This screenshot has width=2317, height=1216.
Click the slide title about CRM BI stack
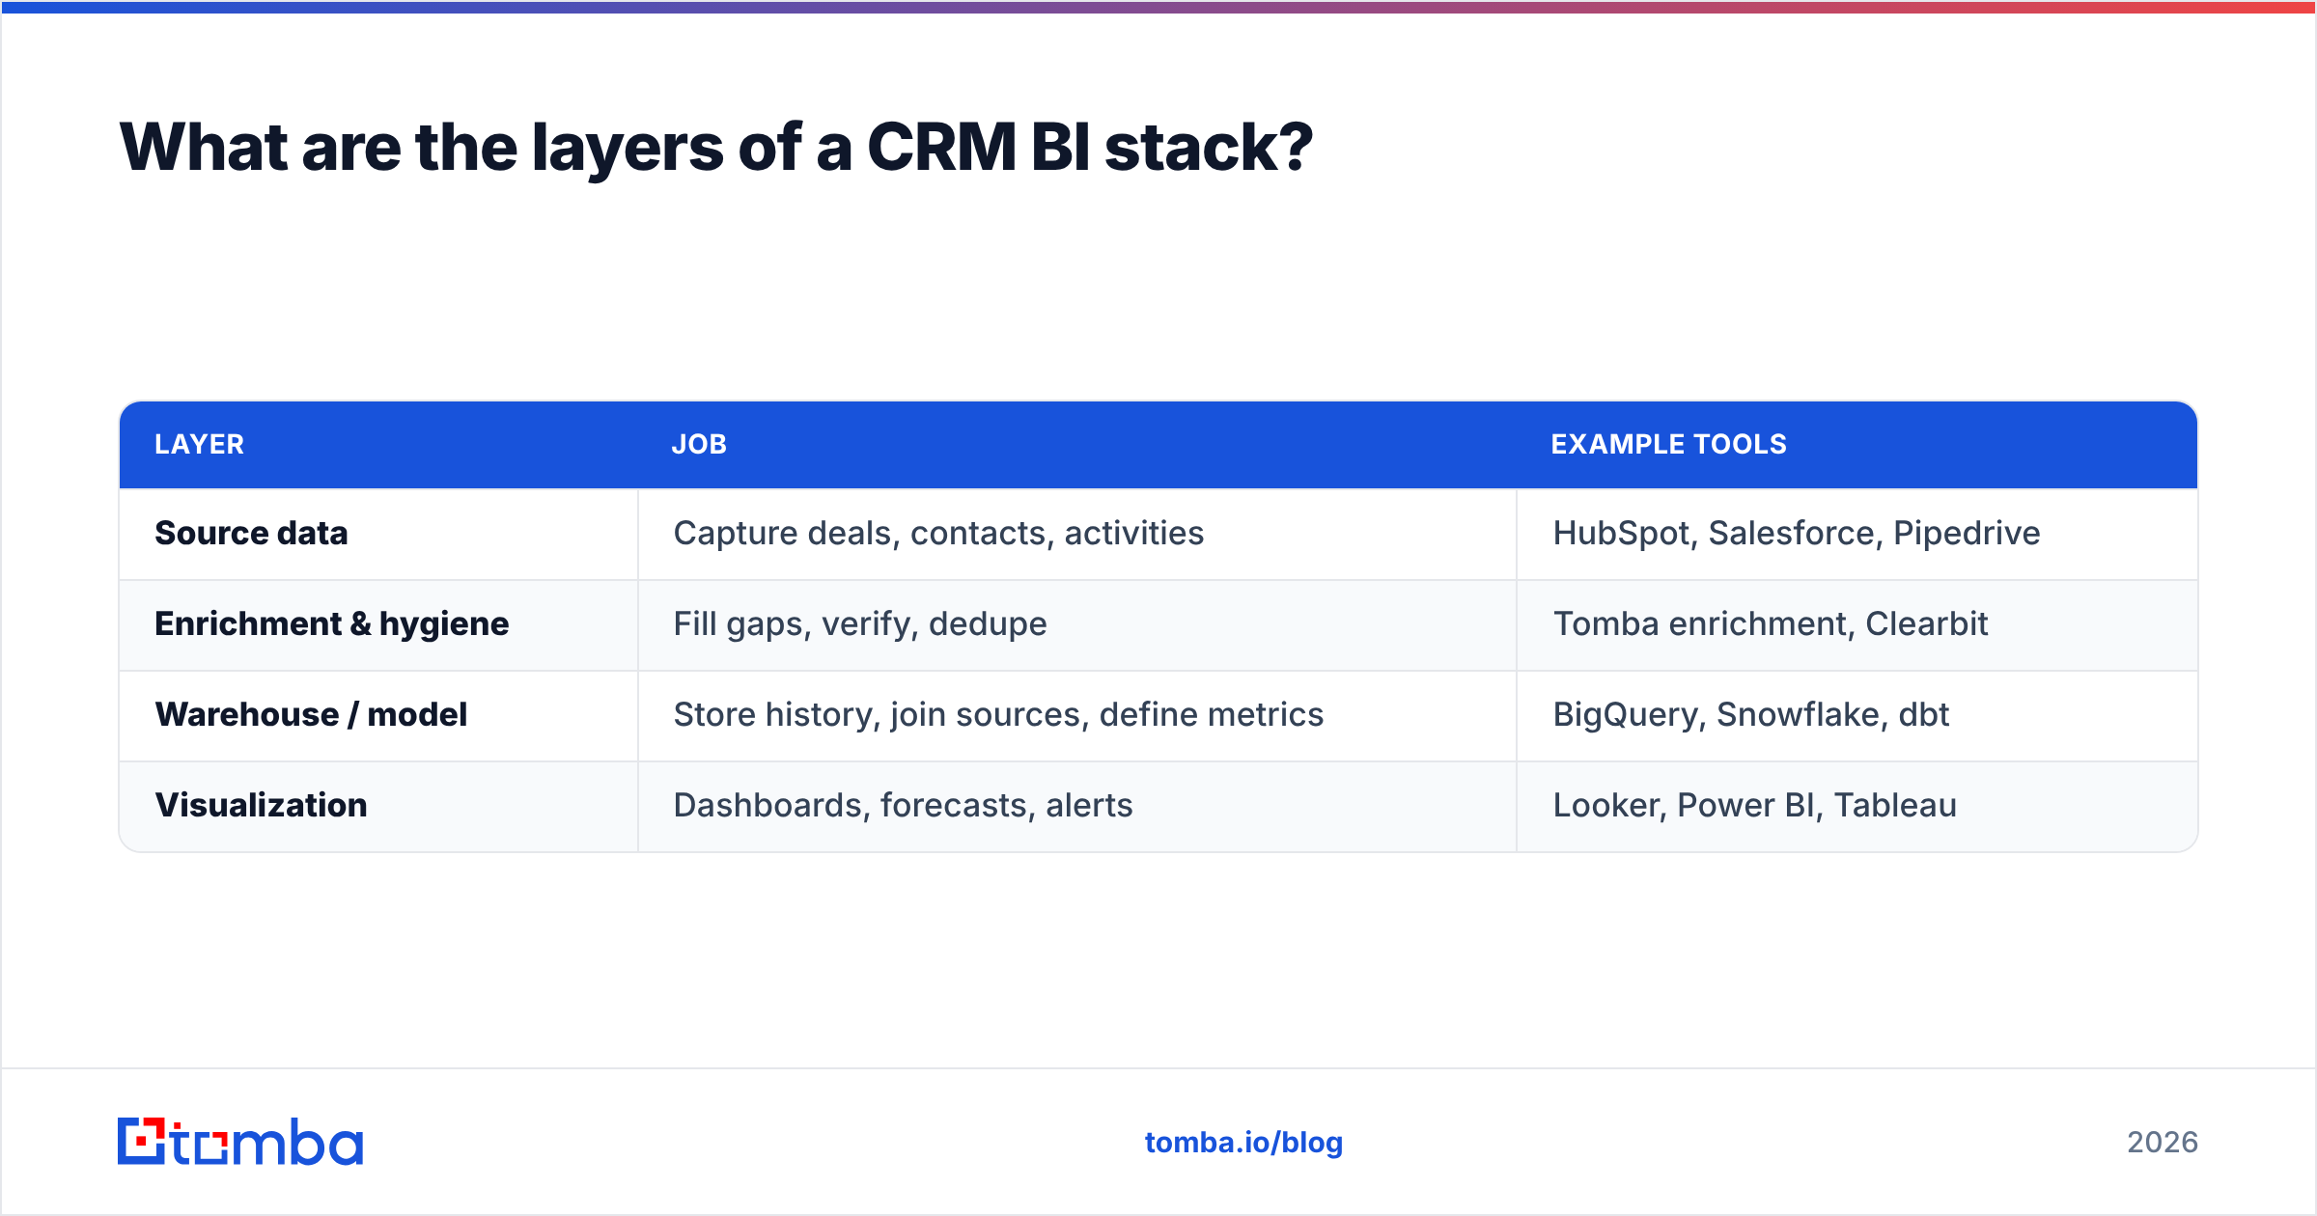(715, 148)
